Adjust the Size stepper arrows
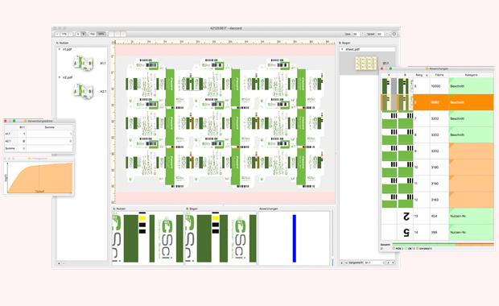 (362, 34)
